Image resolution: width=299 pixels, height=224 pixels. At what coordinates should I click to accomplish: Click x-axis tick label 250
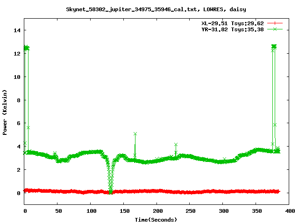pyautogui.click(x=191, y=211)
